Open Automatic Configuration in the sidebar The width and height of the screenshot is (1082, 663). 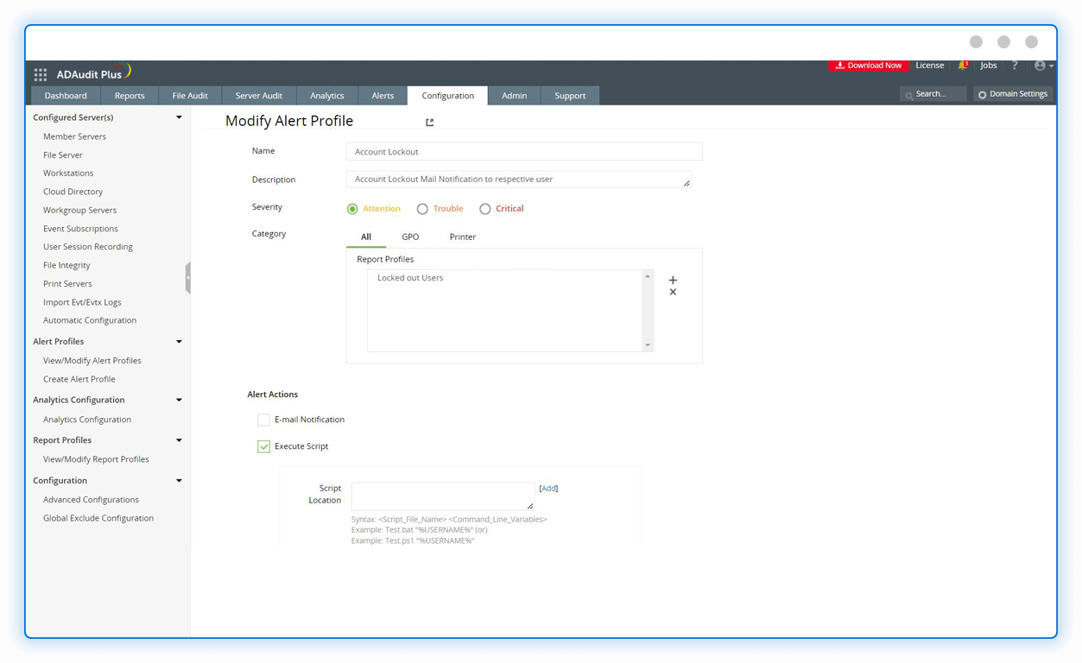click(x=90, y=320)
